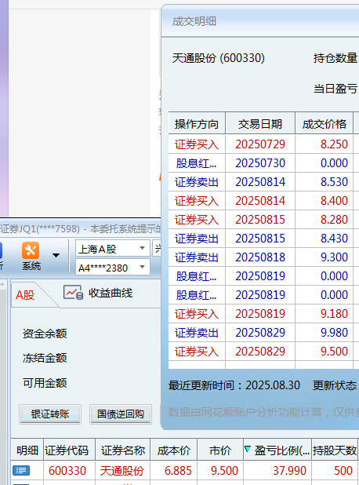Open the 上海A股 market dropdown
This screenshot has height=485, width=359.
point(113,248)
